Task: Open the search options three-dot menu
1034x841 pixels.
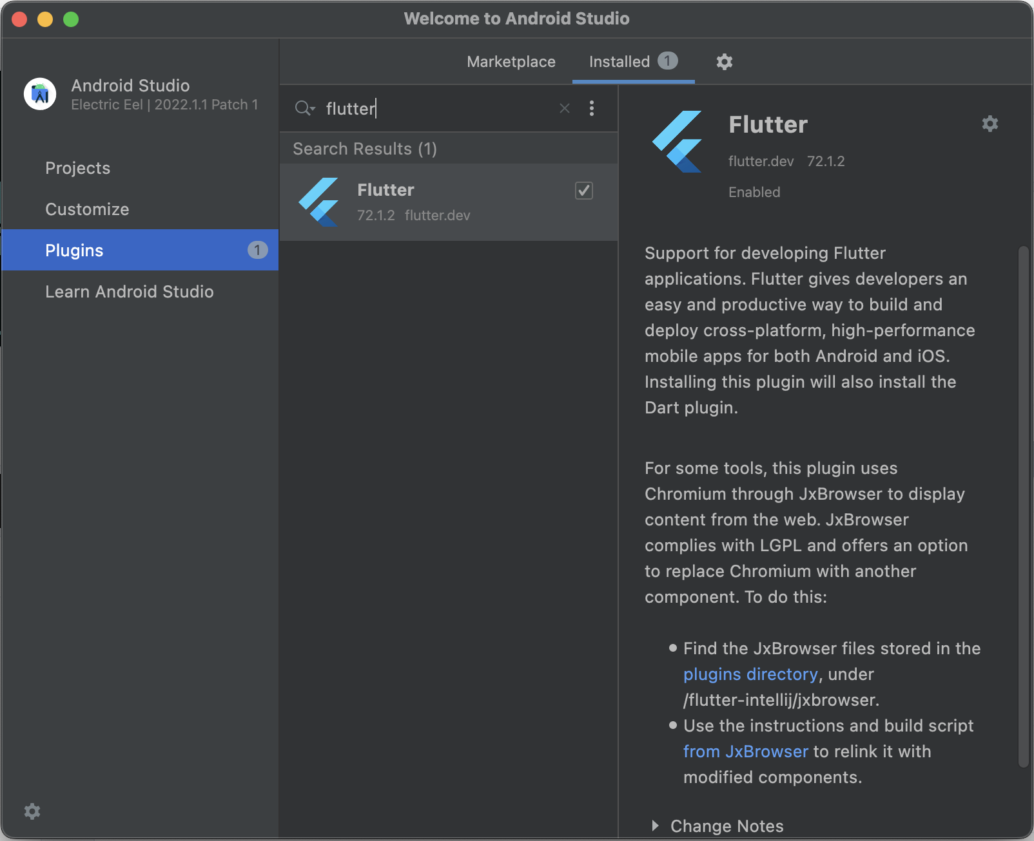Action: (x=592, y=108)
